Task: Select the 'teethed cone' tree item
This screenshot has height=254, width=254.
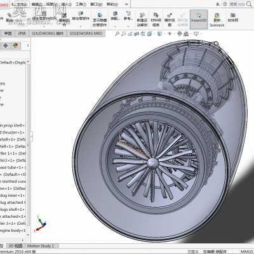Action: 13,182
